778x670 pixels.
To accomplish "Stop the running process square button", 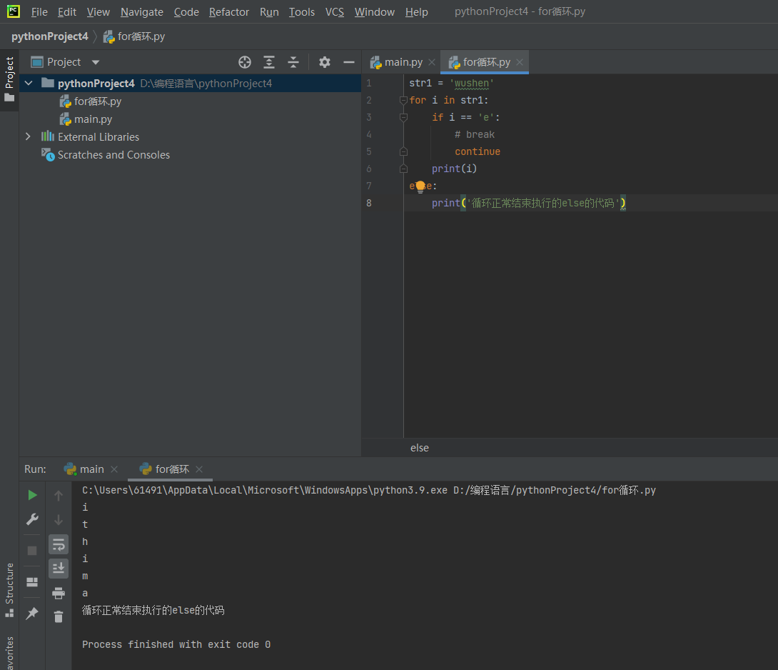I will (32, 551).
